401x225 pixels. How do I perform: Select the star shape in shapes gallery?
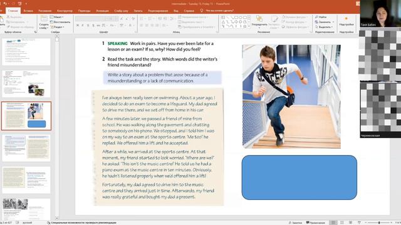(x=245, y=26)
